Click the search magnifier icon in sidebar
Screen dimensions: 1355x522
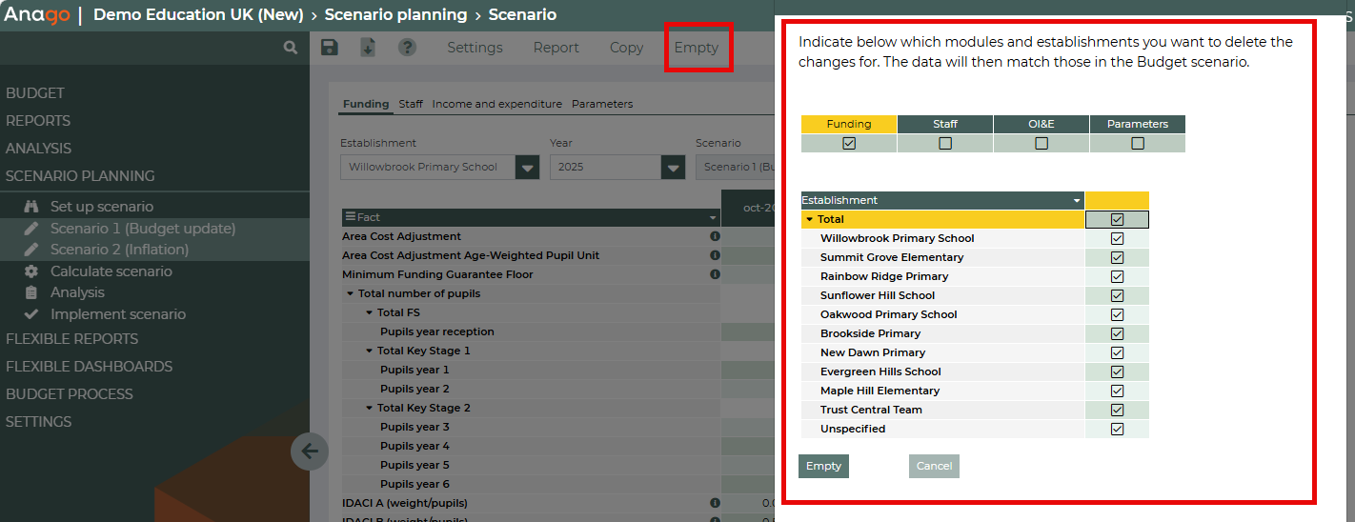(x=291, y=48)
